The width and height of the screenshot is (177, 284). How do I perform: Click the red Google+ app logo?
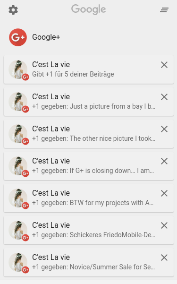(18, 37)
